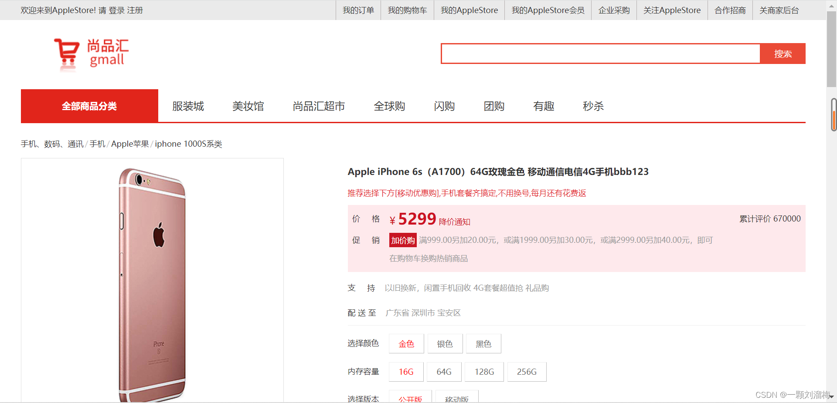Click breadcrumb Apple苹果

point(130,144)
